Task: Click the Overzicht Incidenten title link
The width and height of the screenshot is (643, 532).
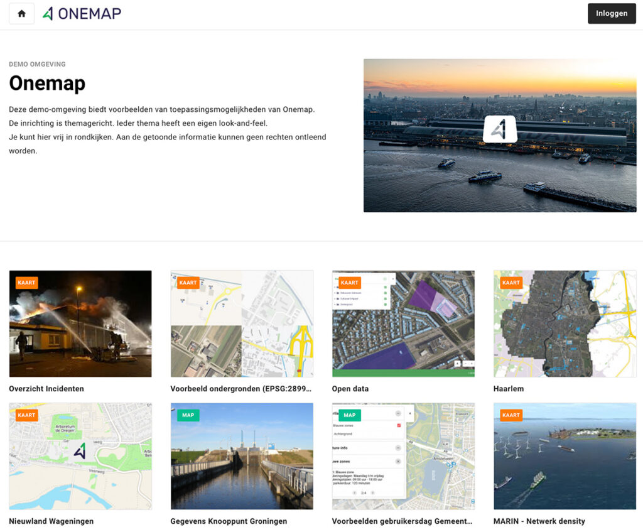Action: tap(46, 389)
